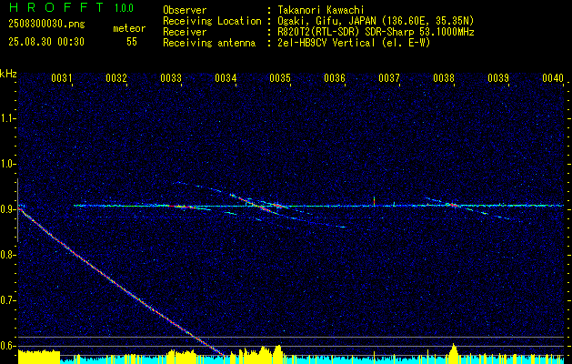Screen dimensions: 572x364
Task: Click time marker 0040
Action: click(x=553, y=78)
